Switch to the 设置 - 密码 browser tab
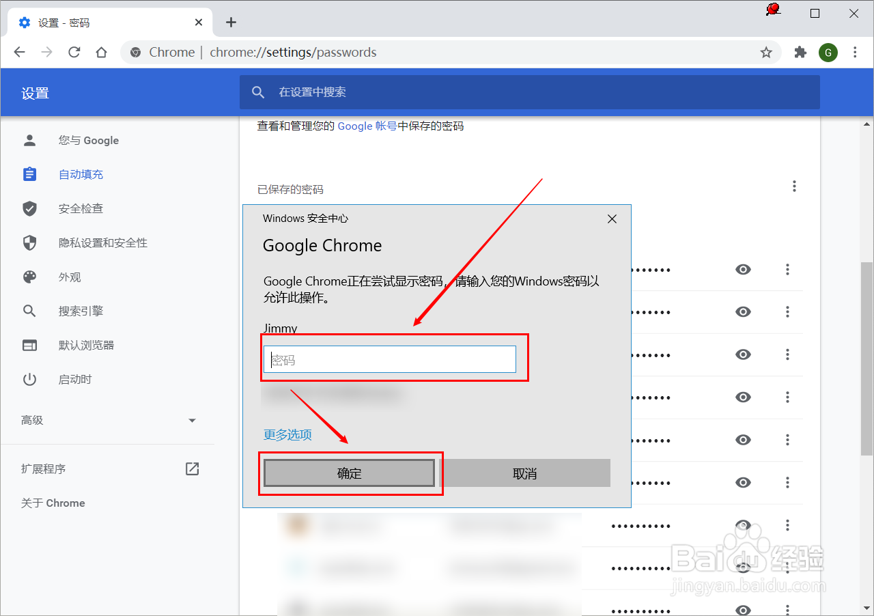Image resolution: width=874 pixels, height=616 pixels. (102, 21)
